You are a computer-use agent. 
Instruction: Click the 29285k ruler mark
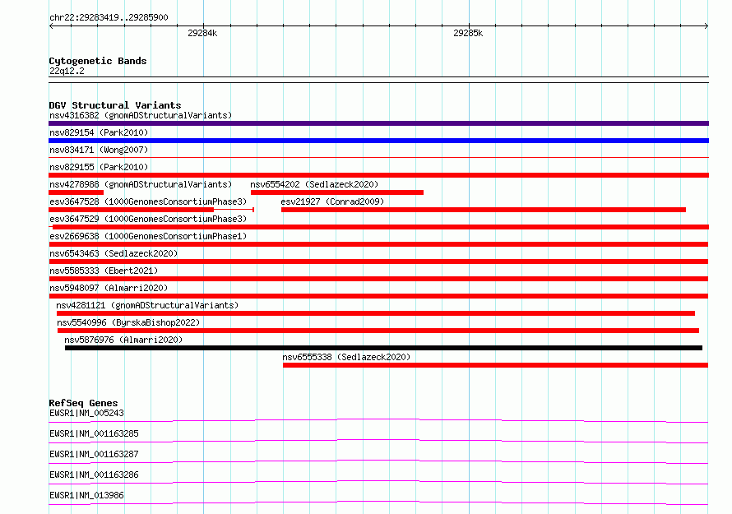click(x=468, y=33)
